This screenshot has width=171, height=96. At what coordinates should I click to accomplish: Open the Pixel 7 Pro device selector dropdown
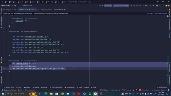pyautogui.click(x=121, y=6)
